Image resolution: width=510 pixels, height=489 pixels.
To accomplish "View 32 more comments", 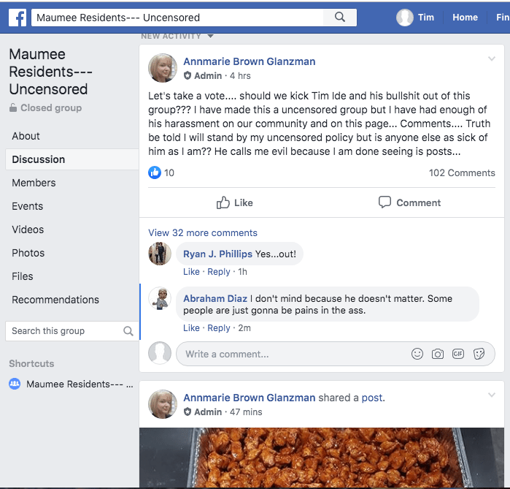I will point(203,232).
